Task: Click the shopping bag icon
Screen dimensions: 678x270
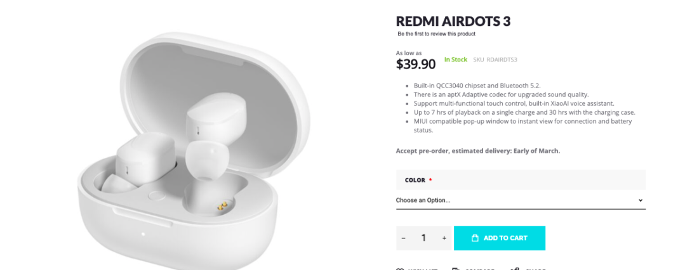Action: [x=475, y=238]
